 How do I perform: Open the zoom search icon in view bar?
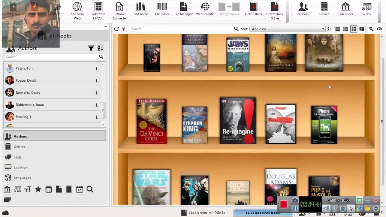[x=371, y=29]
